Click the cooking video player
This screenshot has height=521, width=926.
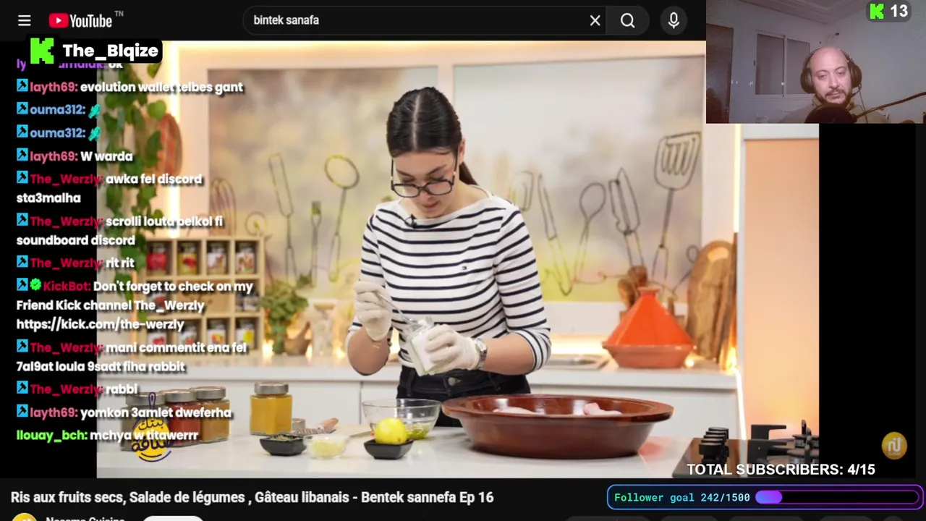pyautogui.click(x=458, y=259)
